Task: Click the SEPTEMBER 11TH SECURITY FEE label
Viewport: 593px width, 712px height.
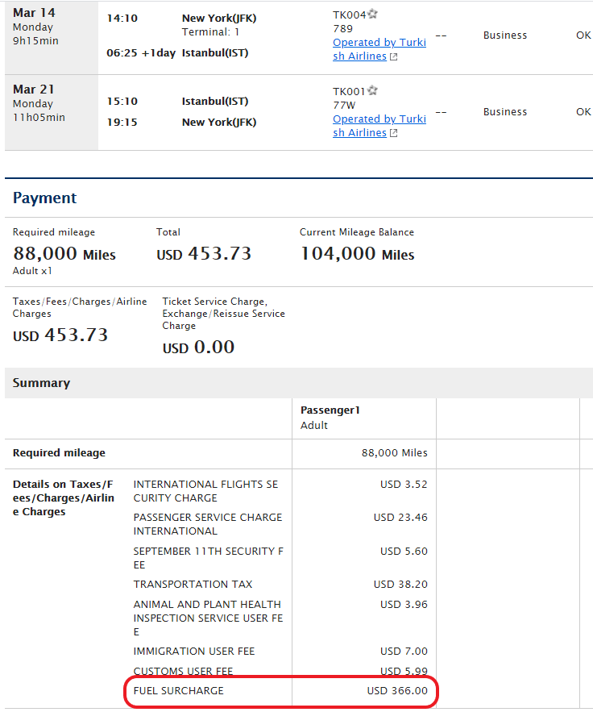Action: click(208, 558)
